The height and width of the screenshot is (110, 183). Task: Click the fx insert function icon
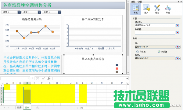(x=49, y=78)
